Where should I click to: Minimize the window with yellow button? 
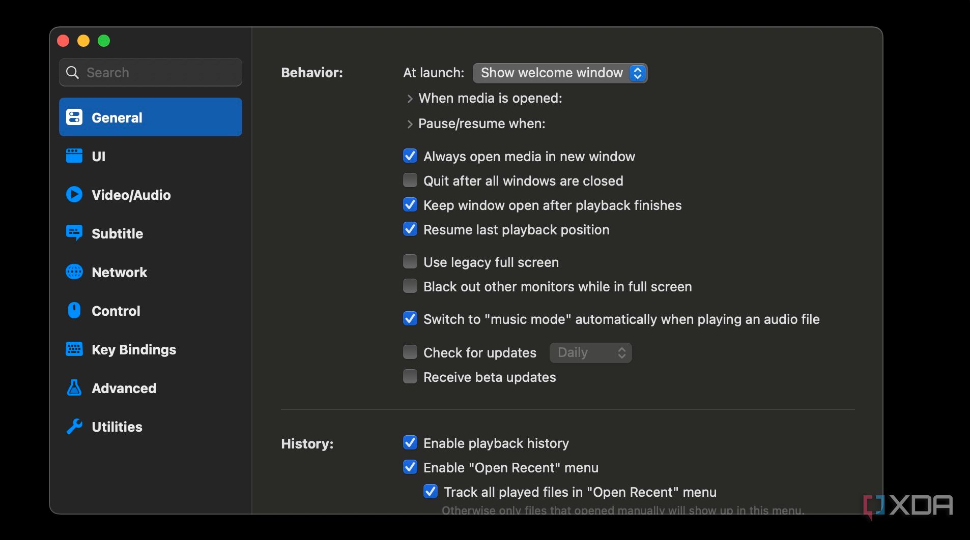pyautogui.click(x=83, y=41)
